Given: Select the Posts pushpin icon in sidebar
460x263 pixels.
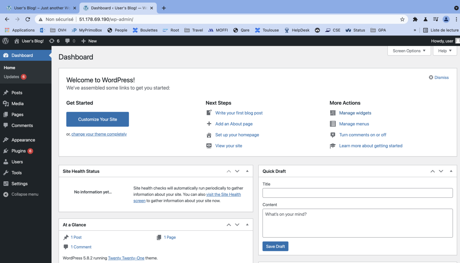Looking at the screenshot, I should (x=6, y=92).
